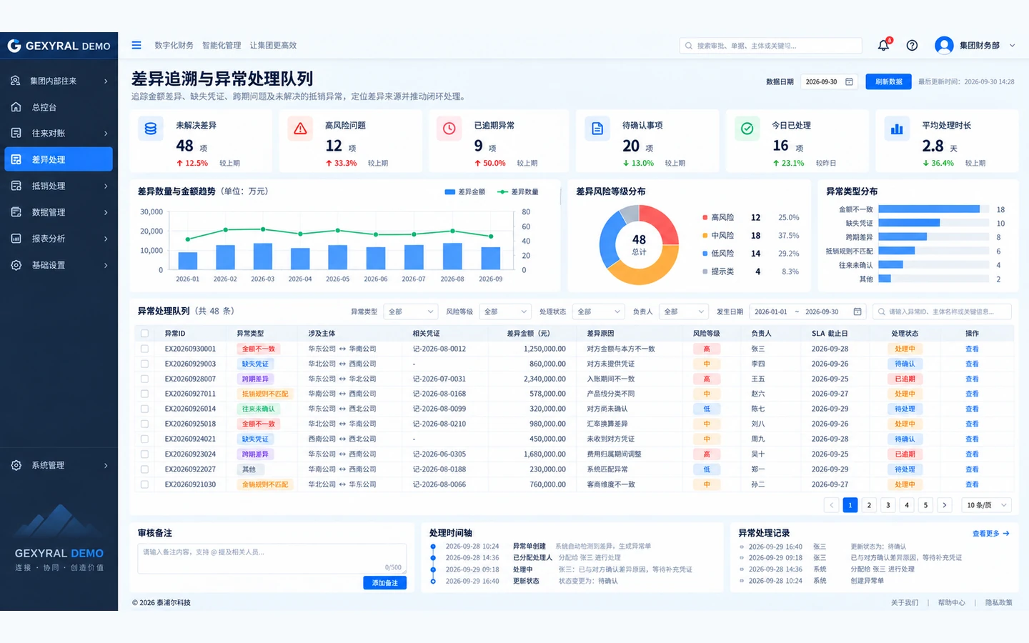1029x643 pixels.
Task: Collapse the sidebar with the hamburger icon
Action: tap(136, 45)
